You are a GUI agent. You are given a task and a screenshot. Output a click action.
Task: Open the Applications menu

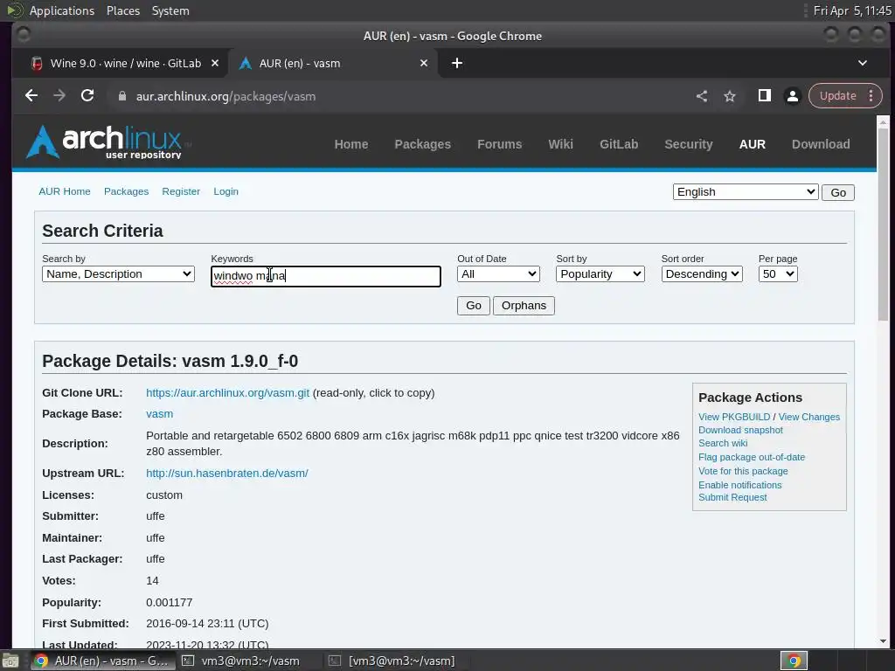pos(62,10)
